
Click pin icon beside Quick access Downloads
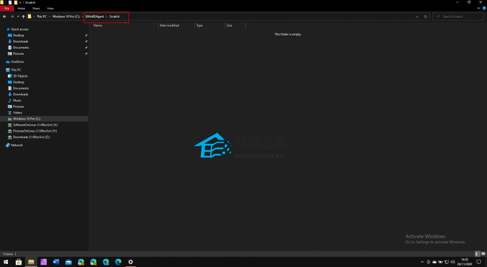tap(86, 41)
